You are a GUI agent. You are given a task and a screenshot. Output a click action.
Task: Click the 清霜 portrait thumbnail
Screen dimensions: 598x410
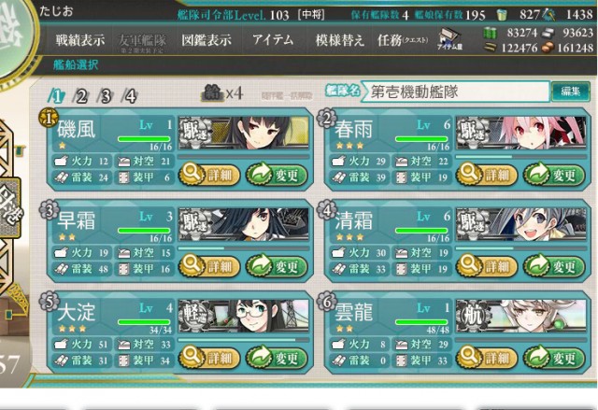[521, 224]
